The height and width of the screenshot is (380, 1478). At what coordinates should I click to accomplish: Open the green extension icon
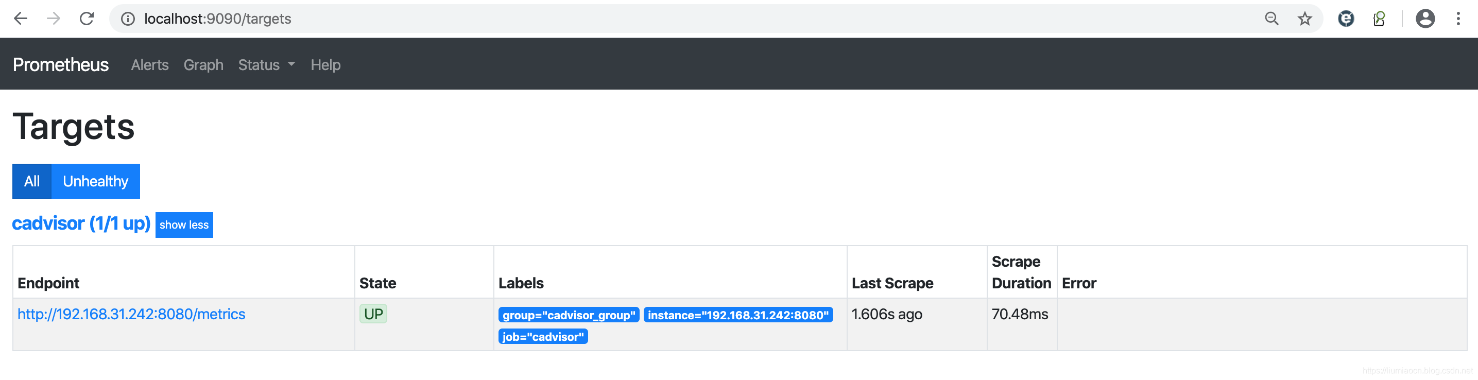(x=1379, y=19)
